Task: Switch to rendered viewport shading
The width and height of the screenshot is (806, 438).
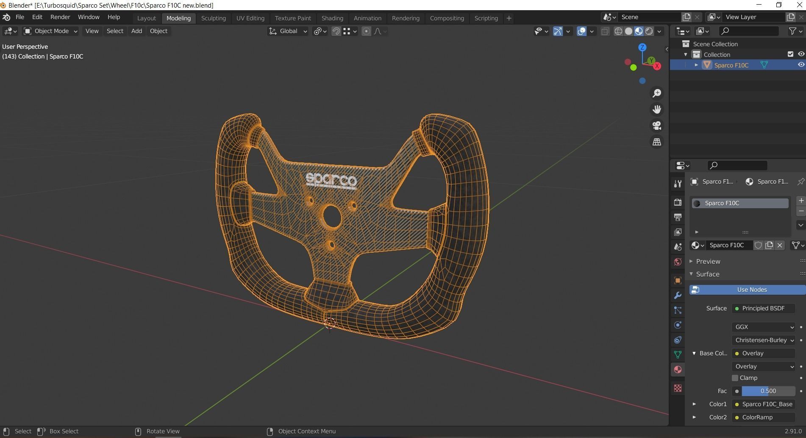Action: click(x=649, y=31)
